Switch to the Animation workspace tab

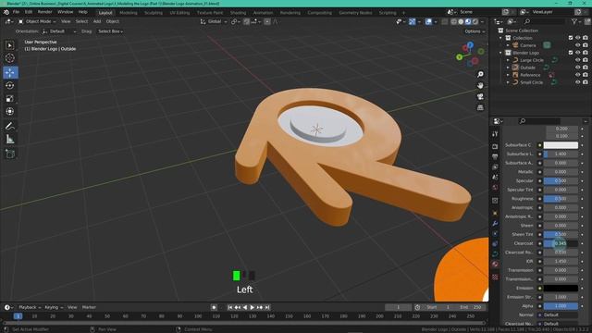263,12
